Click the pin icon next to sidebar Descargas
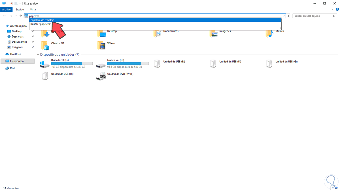Image resolution: width=340 pixels, height=191 pixels. click(33, 37)
